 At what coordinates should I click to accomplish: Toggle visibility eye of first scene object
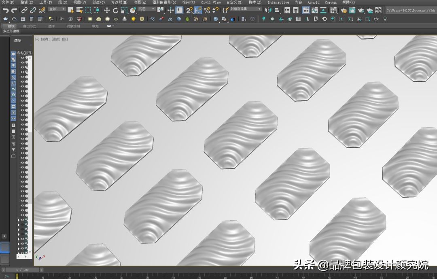tap(23, 58)
